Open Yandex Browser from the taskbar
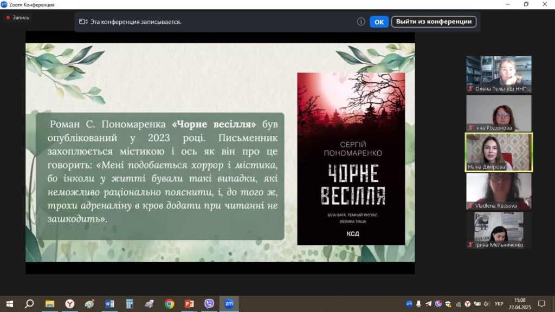 click(x=70, y=304)
